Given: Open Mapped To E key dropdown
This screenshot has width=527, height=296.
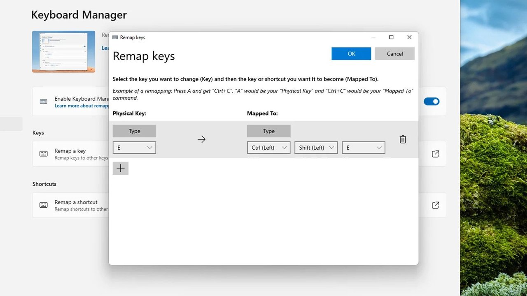Looking at the screenshot, I should point(364,148).
